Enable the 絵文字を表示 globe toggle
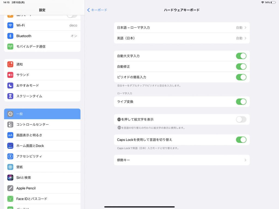Viewport: 279px width, 209px height. (241, 119)
